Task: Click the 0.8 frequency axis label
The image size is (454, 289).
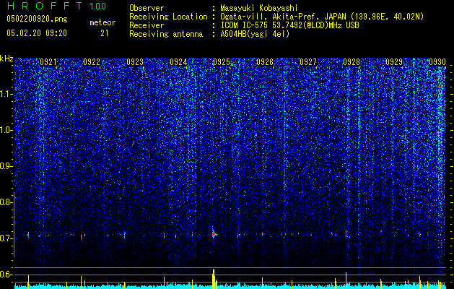Action: 6,202
